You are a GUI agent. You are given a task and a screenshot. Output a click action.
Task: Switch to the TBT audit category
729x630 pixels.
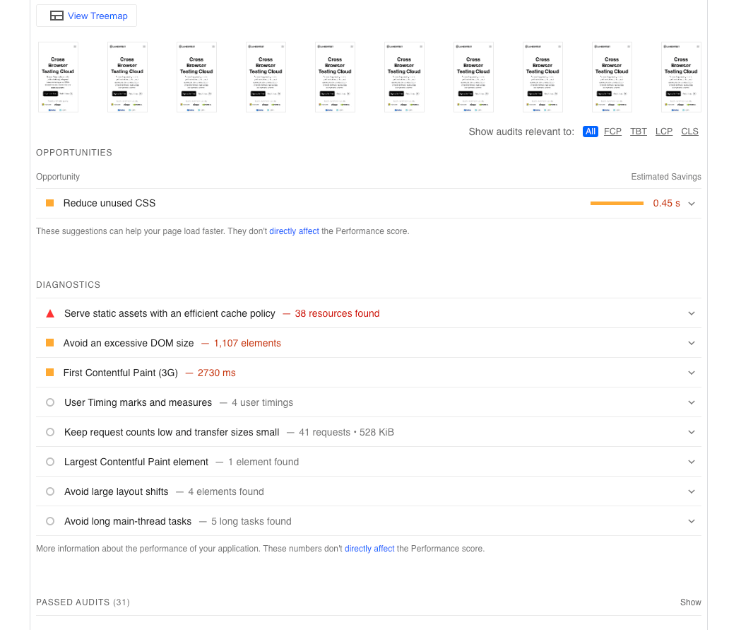(x=639, y=132)
